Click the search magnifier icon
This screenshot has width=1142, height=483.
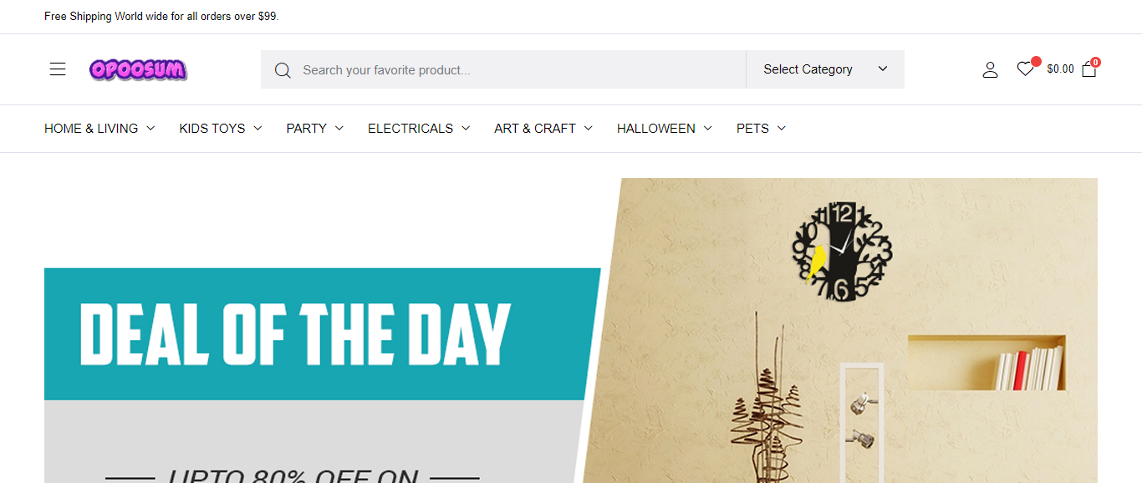tap(283, 70)
